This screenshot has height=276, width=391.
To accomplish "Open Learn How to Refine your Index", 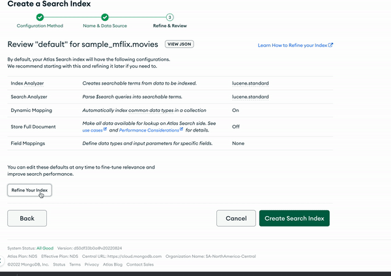I will tap(292, 46).
